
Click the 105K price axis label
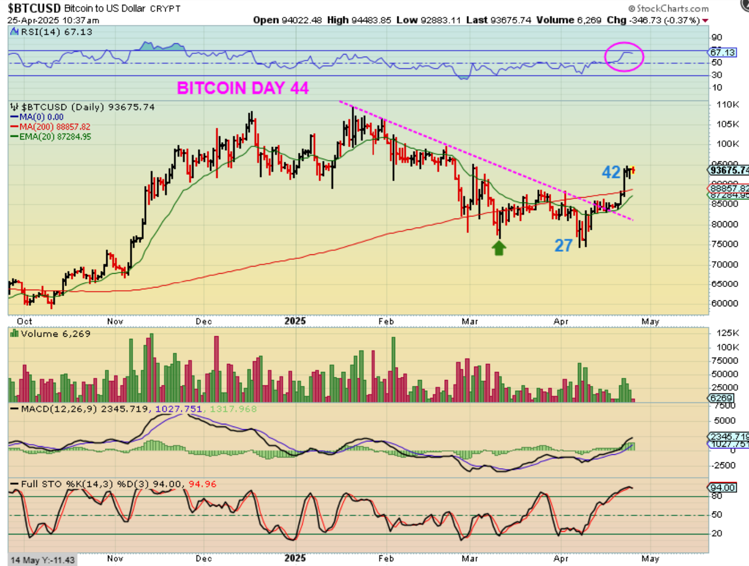[728, 125]
